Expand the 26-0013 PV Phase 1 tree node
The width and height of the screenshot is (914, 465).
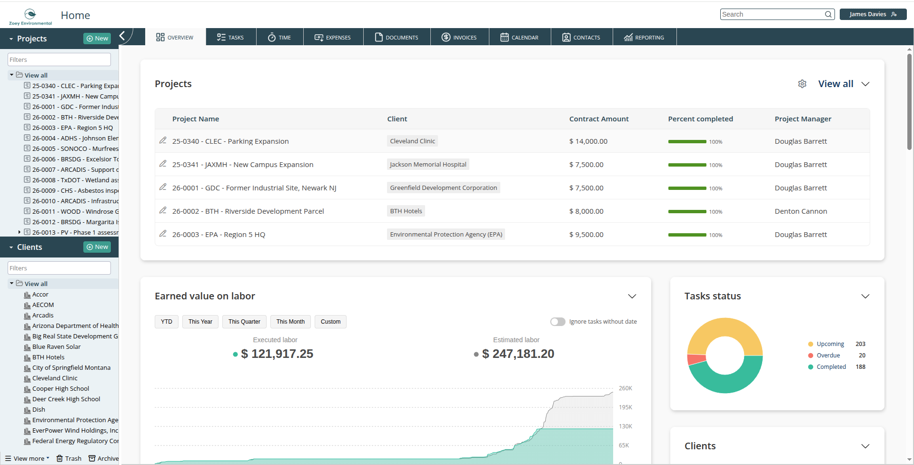point(19,232)
